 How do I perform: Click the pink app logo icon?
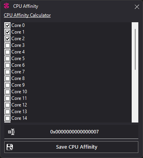6,6
